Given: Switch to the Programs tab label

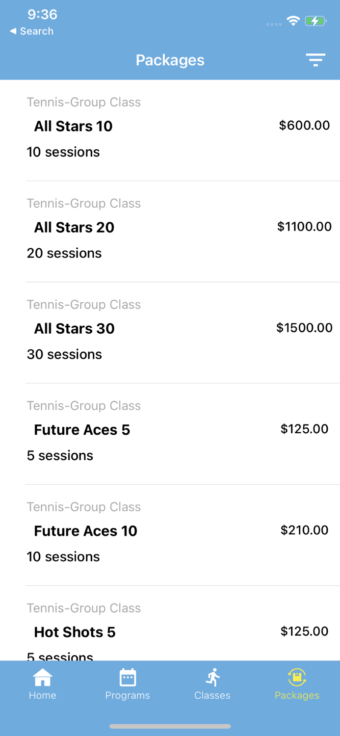Looking at the screenshot, I should click(128, 695).
